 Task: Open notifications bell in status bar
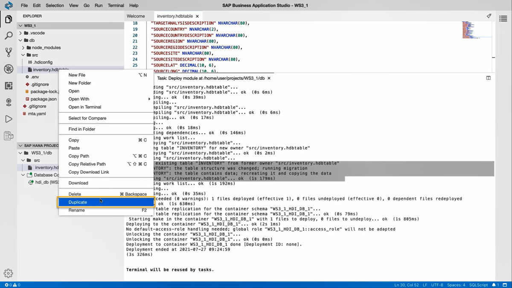point(495,285)
